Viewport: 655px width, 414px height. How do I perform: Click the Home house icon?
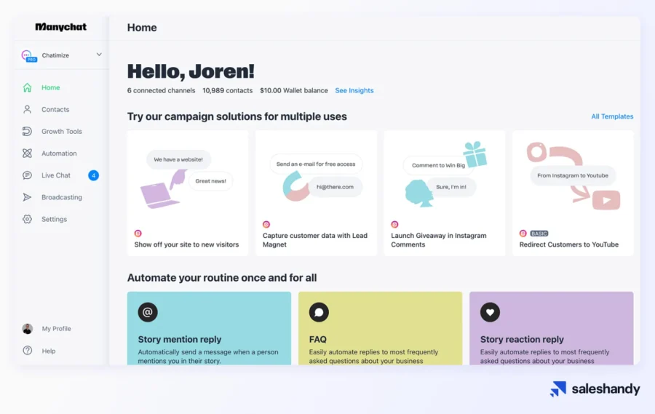pyautogui.click(x=27, y=87)
